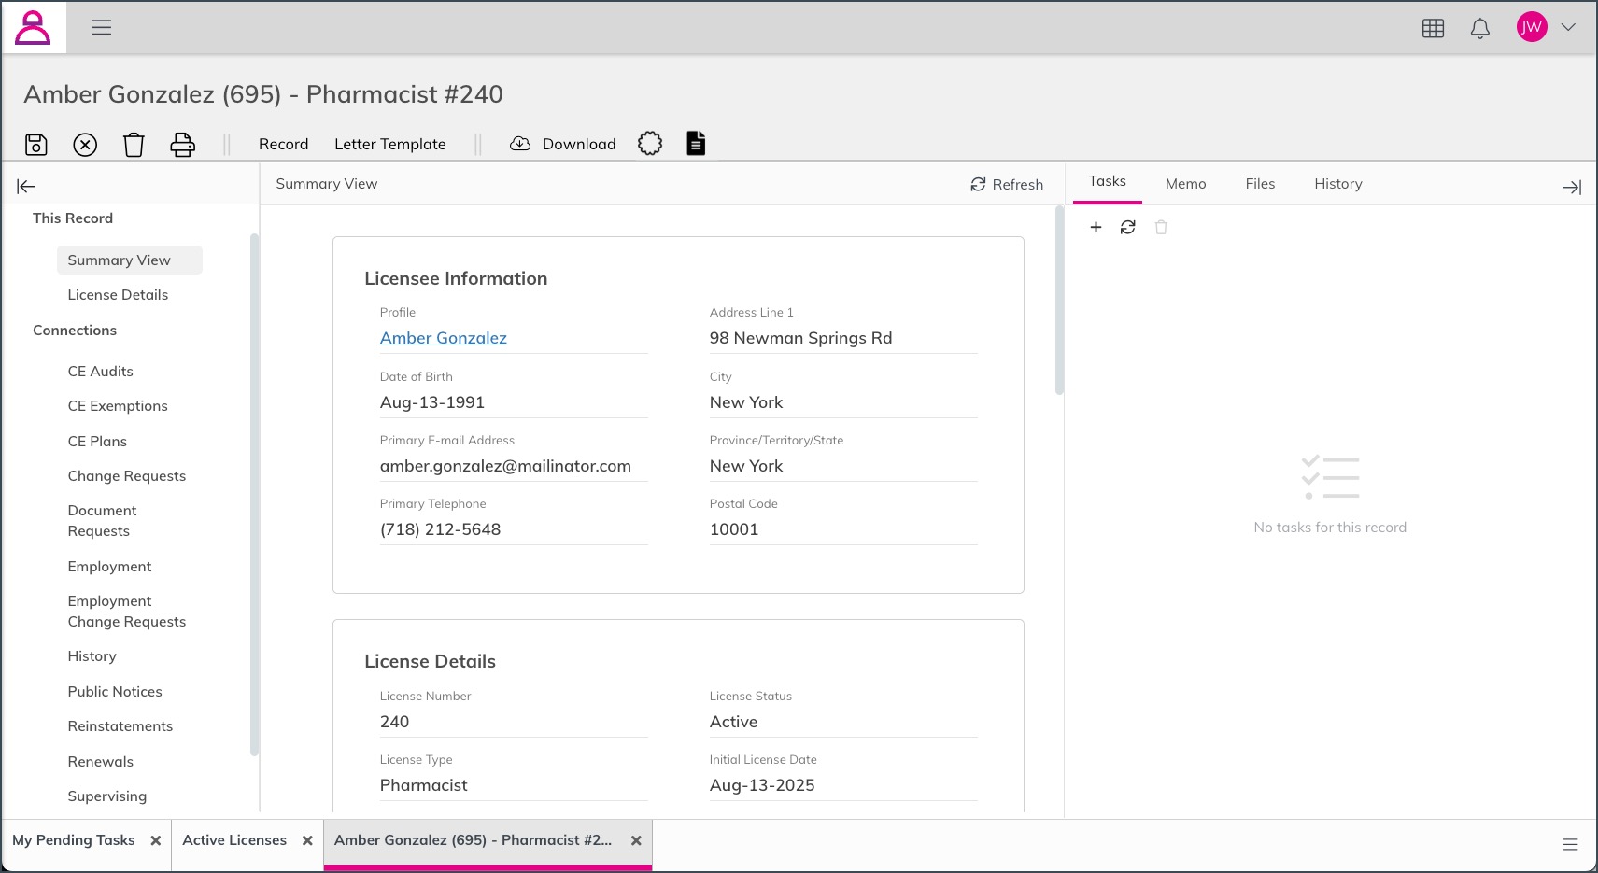Image resolution: width=1598 pixels, height=873 pixels.
Task: Open the Record menu
Action: 283,144
